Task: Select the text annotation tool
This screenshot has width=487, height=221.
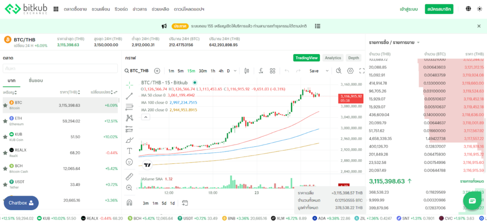Action: [129, 151]
